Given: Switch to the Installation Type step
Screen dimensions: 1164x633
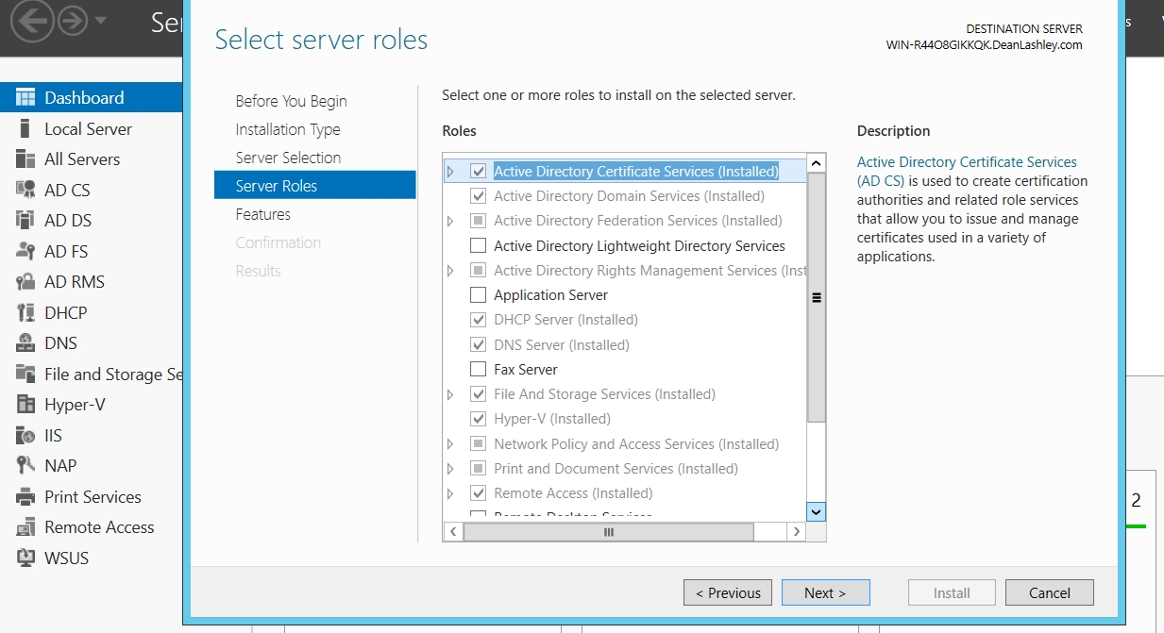Looking at the screenshot, I should click(x=288, y=129).
